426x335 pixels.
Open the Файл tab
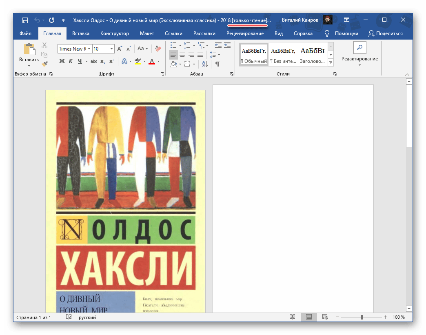click(x=26, y=33)
